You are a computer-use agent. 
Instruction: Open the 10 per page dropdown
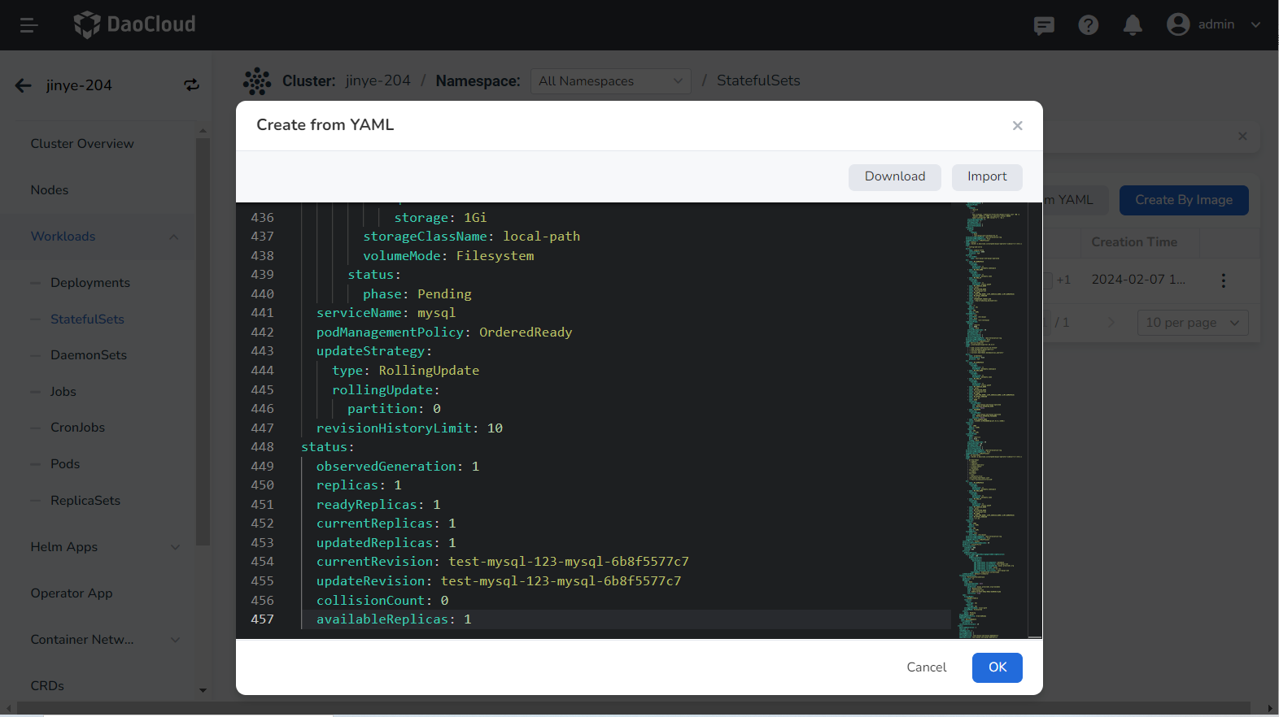pos(1192,323)
